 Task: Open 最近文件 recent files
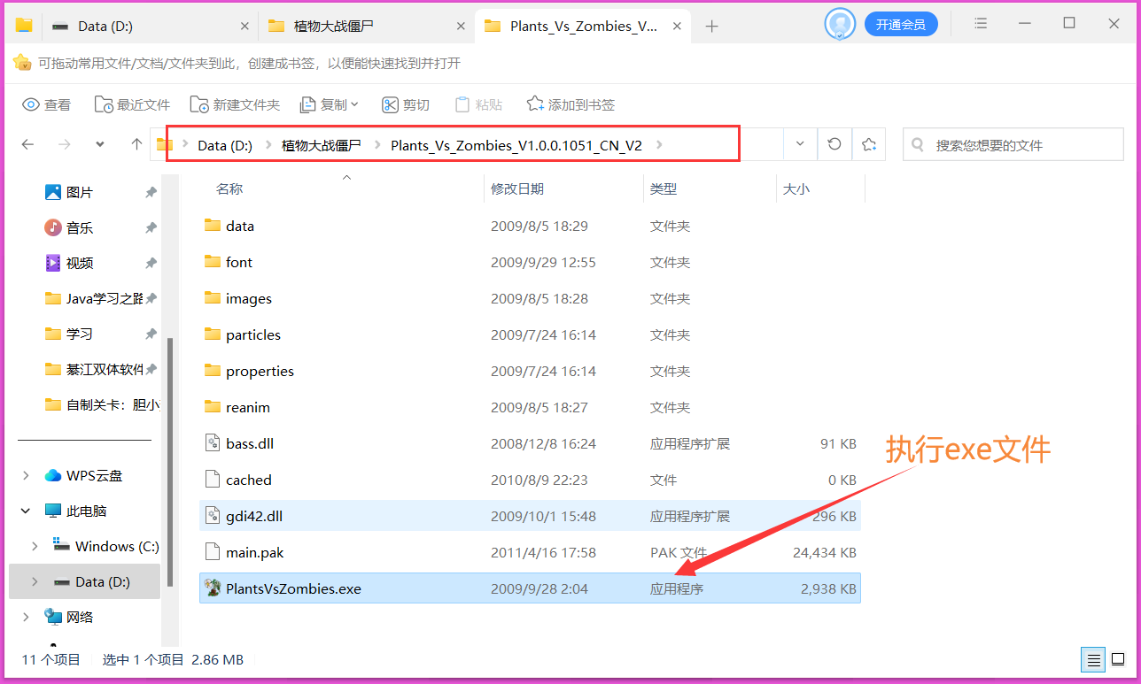[x=132, y=104]
